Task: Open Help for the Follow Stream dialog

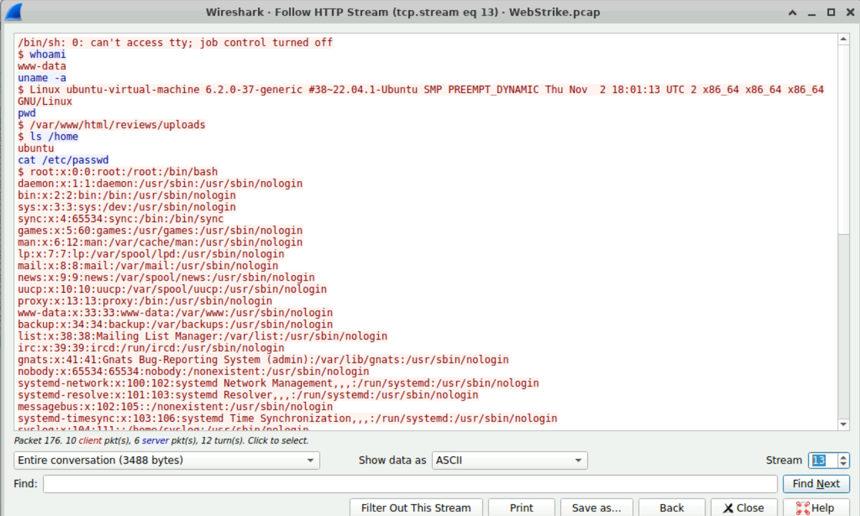Action: tap(816, 508)
